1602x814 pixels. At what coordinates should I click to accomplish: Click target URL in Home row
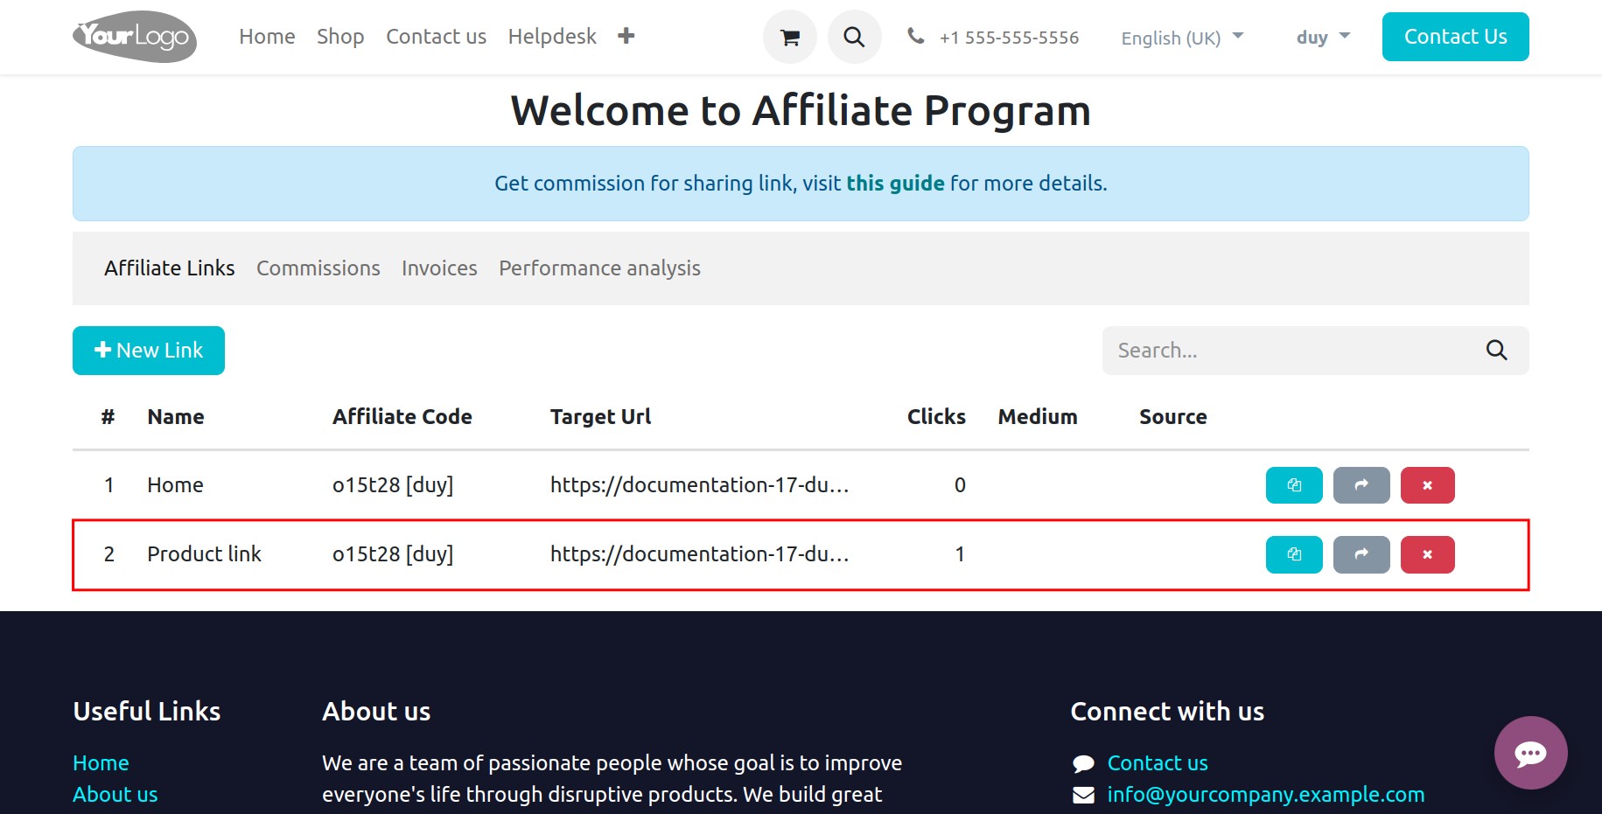click(x=700, y=485)
